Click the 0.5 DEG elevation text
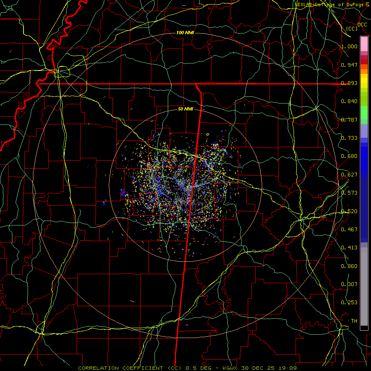This screenshot has height=371, width=371. [198, 368]
